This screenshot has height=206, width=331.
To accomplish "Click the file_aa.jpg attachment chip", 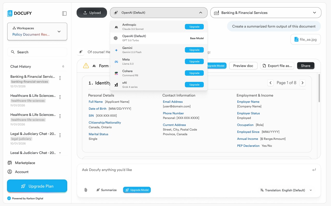I will (x=306, y=40).
